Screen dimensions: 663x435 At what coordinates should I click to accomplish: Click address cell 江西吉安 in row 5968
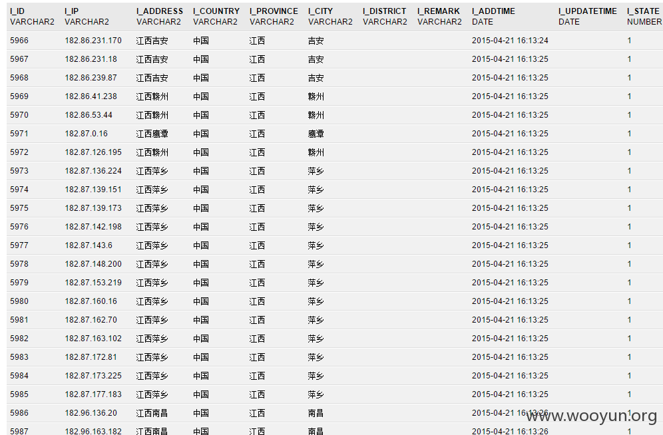point(152,78)
